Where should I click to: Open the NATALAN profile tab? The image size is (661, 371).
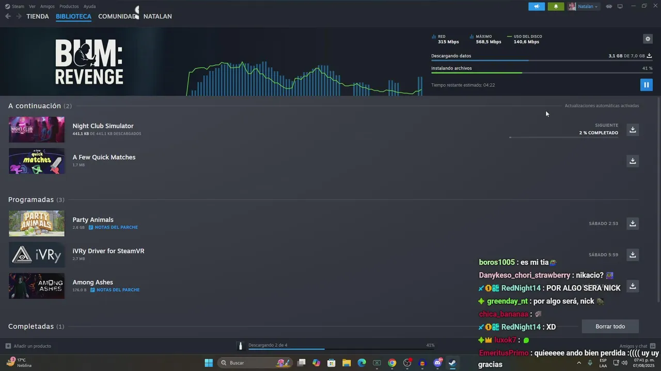[x=158, y=16]
